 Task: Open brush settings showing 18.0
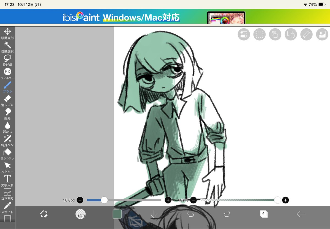pos(81,214)
